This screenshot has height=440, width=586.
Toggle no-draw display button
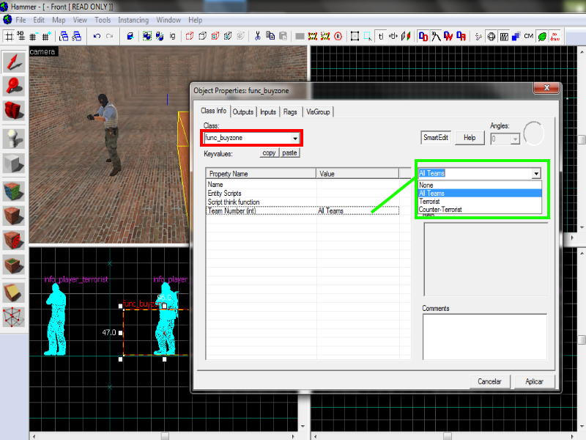click(x=555, y=36)
